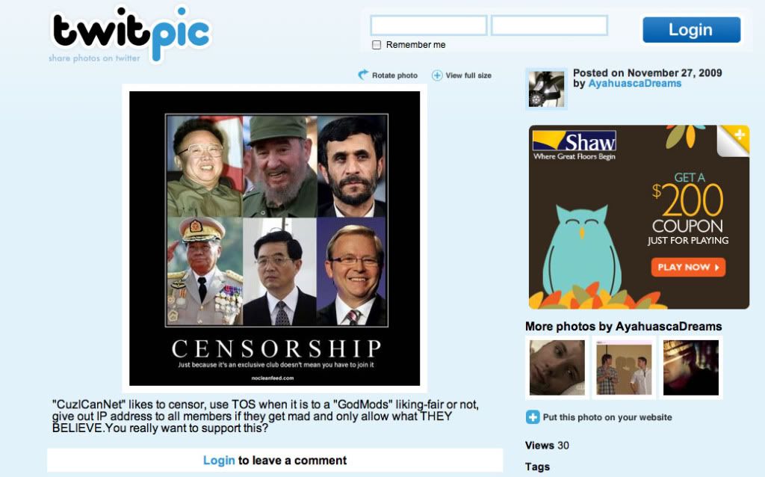Click the blue Login button

point(691,30)
